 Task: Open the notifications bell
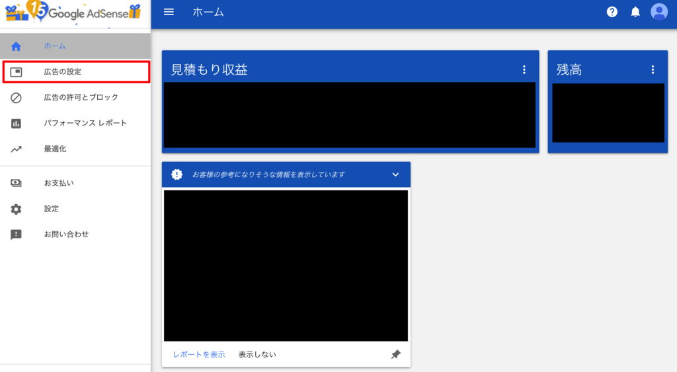pos(635,12)
